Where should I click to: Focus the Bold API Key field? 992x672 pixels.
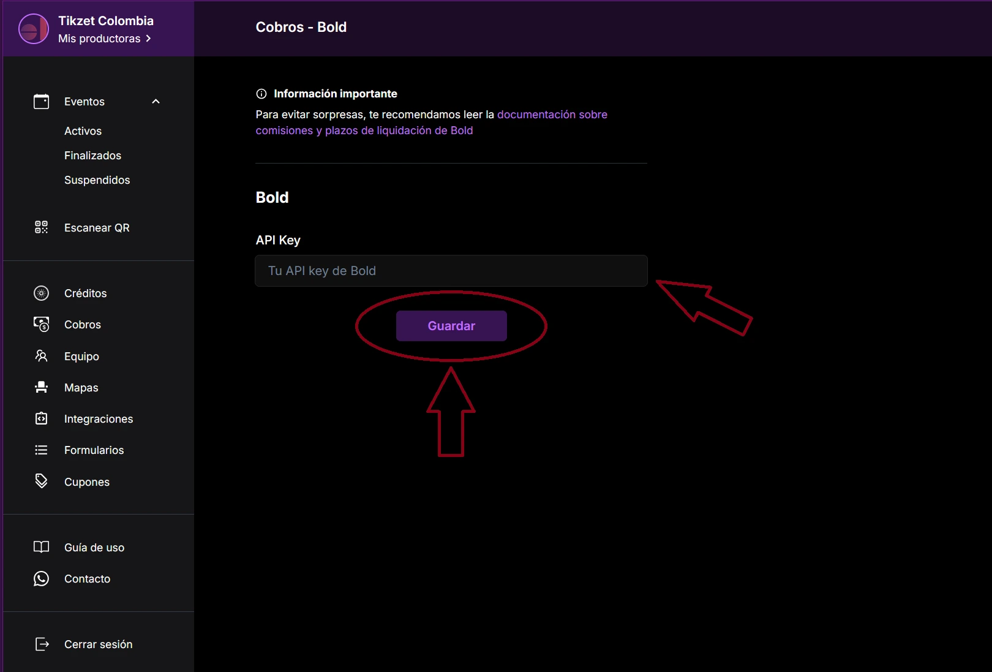point(451,271)
